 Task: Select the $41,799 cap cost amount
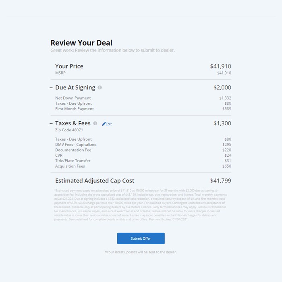coord(220,181)
